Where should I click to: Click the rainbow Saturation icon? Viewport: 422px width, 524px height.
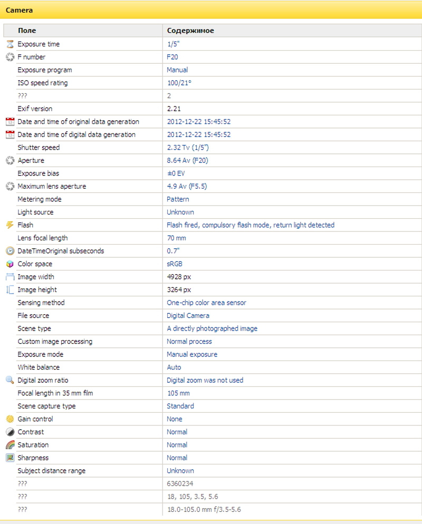9,445
